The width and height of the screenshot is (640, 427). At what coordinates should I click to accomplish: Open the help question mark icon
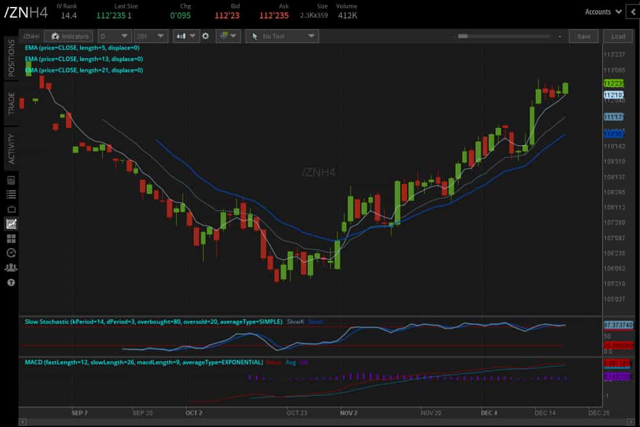click(11, 283)
